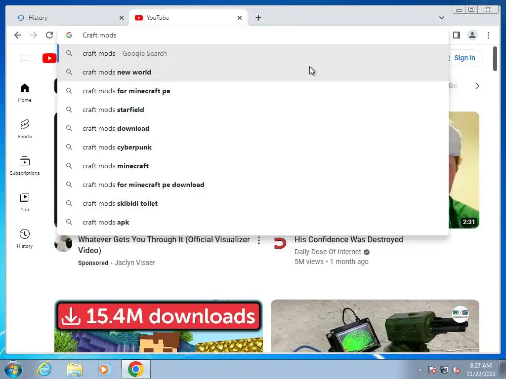The height and width of the screenshot is (379, 506).
Task: Reload the page with the refresh icon
Action: pos(49,35)
